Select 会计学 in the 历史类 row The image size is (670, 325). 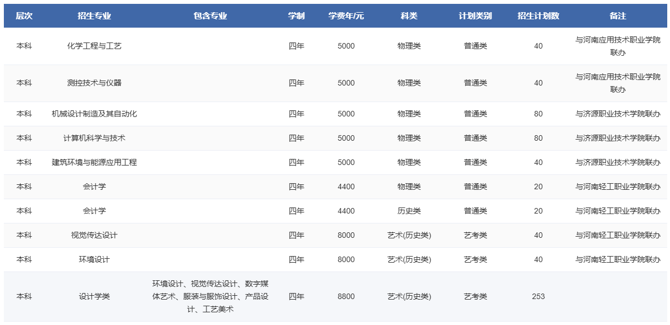[x=94, y=211]
